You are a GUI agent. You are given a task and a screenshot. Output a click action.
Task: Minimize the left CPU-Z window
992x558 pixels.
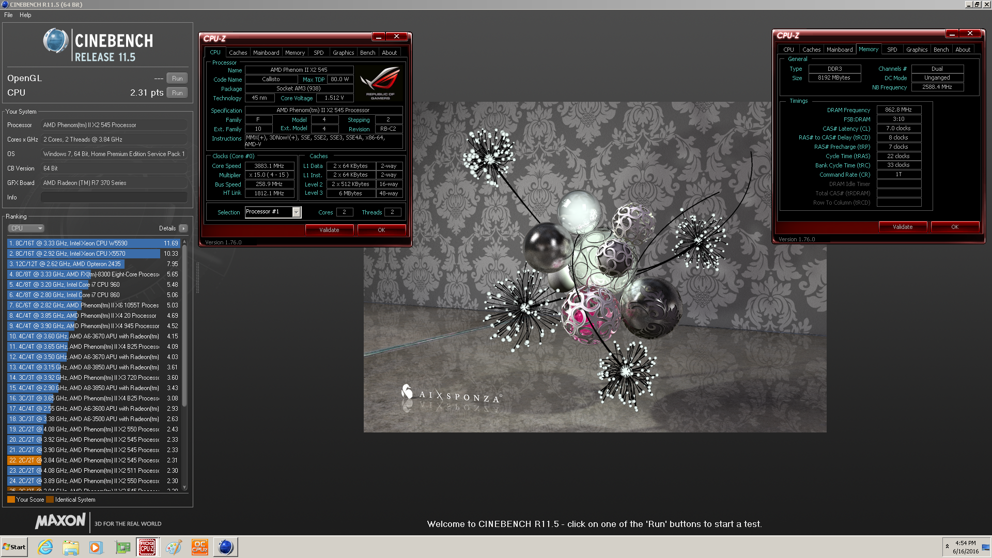click(x=379, y=37)
